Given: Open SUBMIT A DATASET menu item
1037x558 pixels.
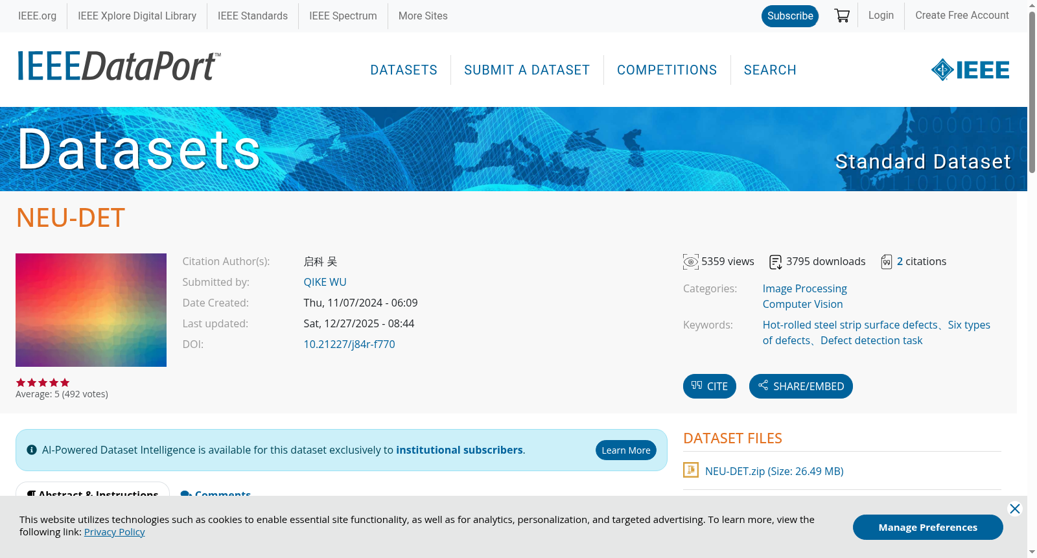Looking at the screenshot, I should click(527, 70).
